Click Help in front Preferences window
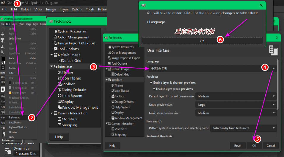 click(112, 146)
